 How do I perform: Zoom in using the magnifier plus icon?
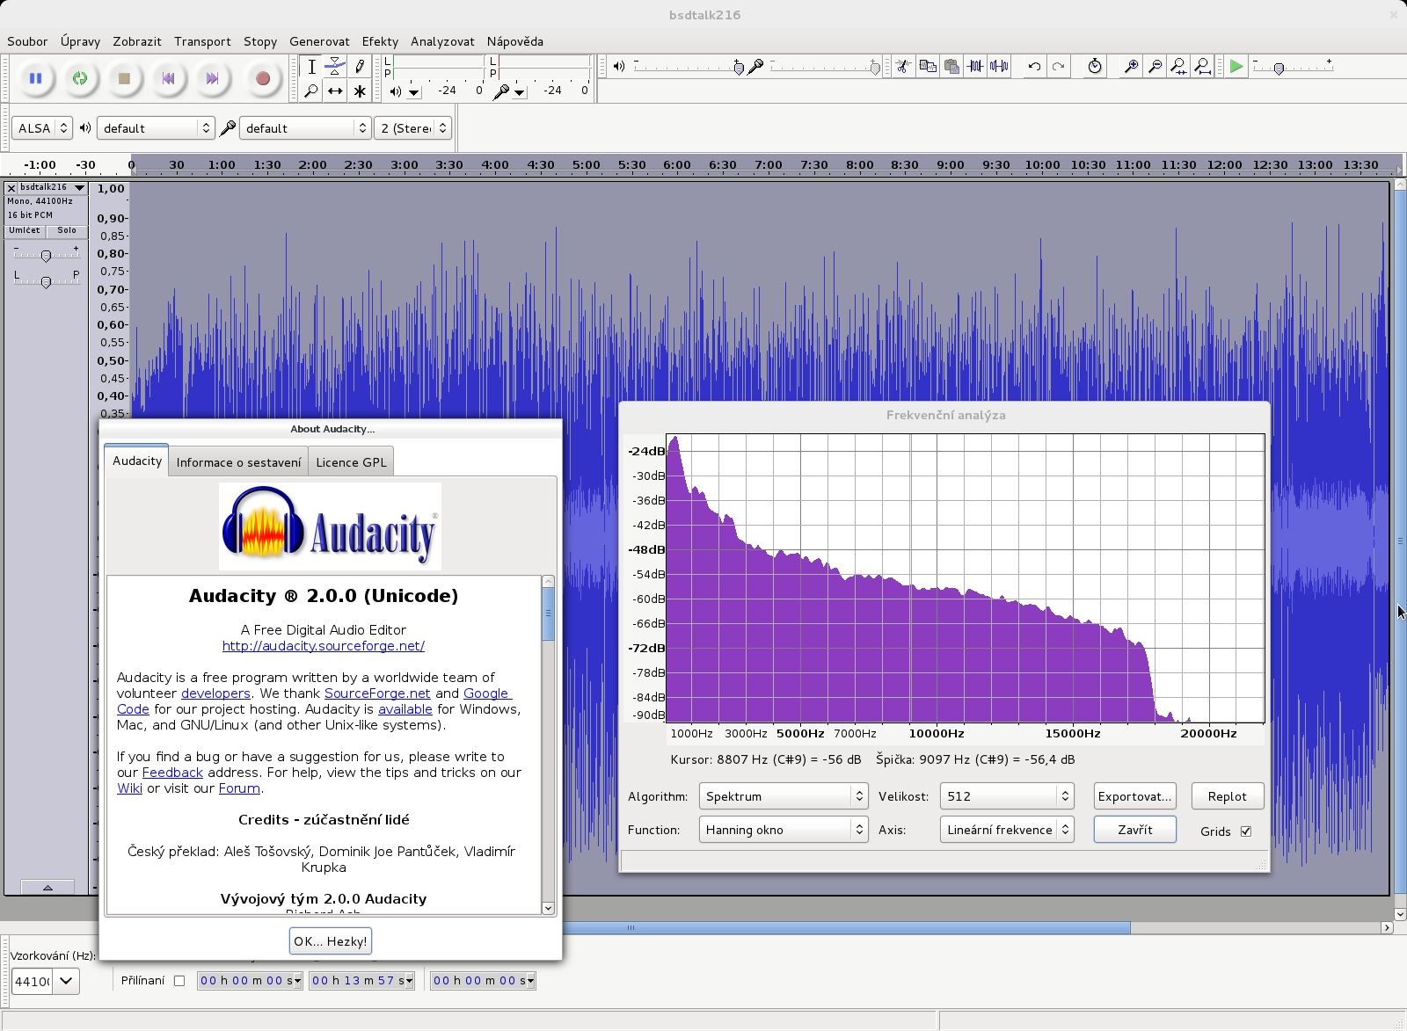pyautogui.click(x=1131, y=66)
